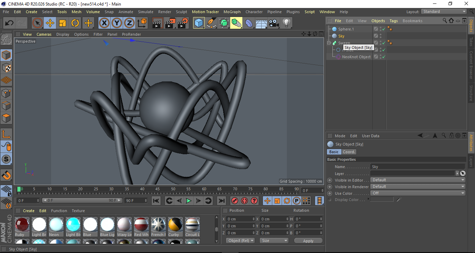Render to Picture Viewer

click(x=170, y=23)
